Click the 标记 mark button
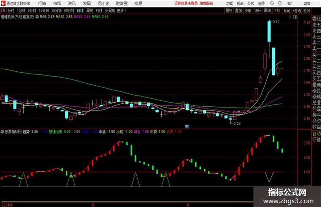 [x=287, y=11]
